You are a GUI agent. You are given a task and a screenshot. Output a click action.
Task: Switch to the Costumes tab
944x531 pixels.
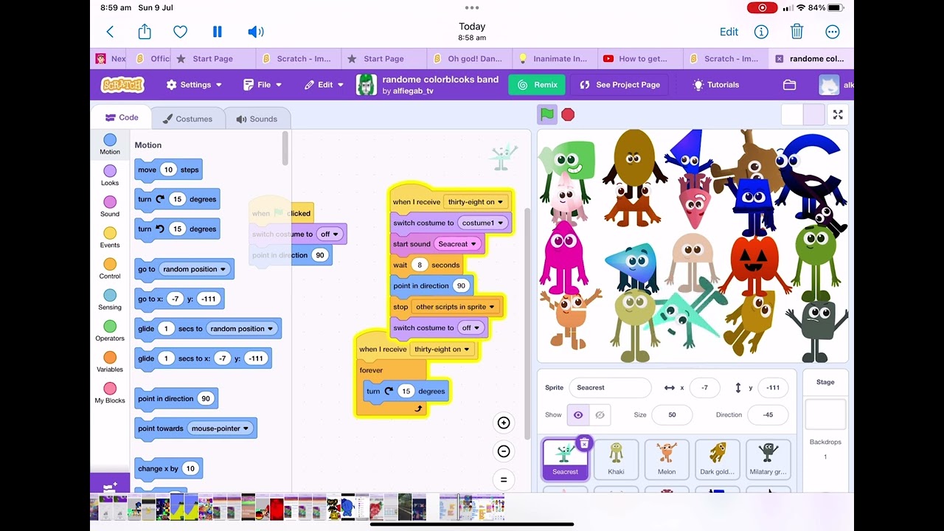click(x=187, y=119)
